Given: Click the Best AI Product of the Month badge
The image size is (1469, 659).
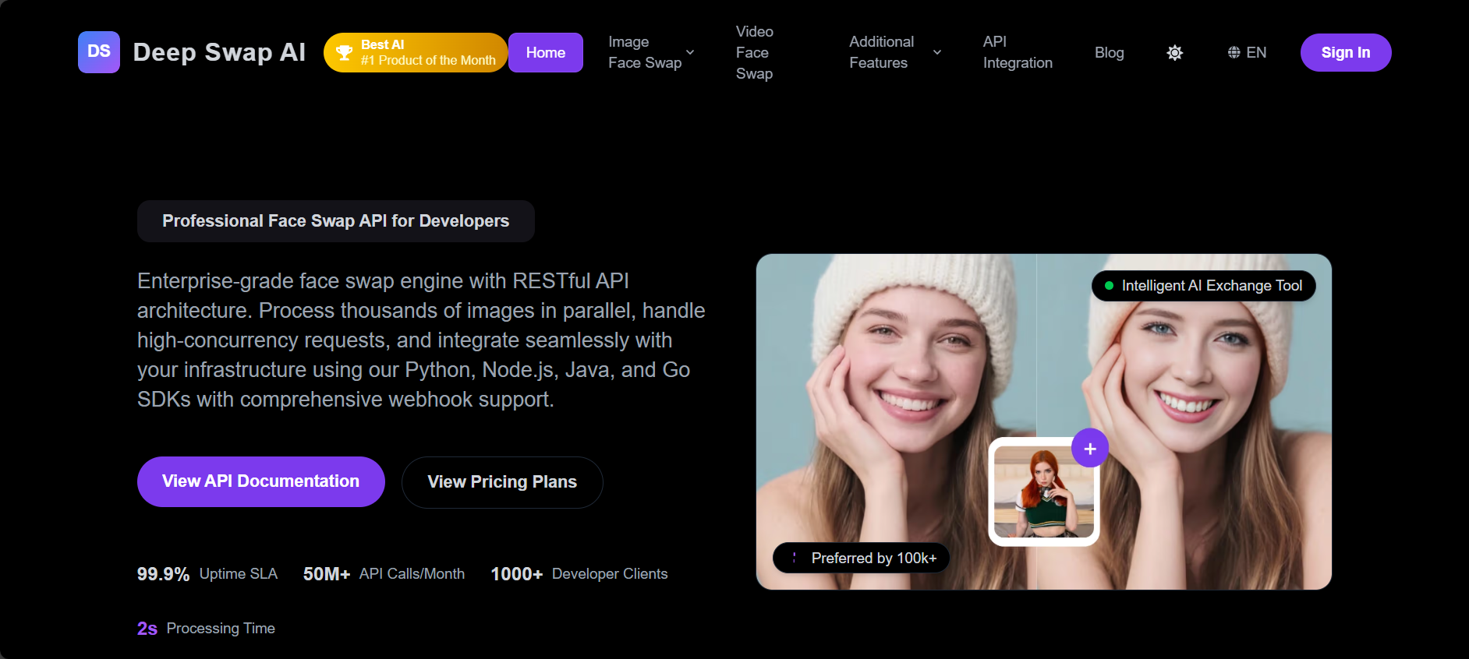Looking at the screenshot, I should click(x=416, y=52).
